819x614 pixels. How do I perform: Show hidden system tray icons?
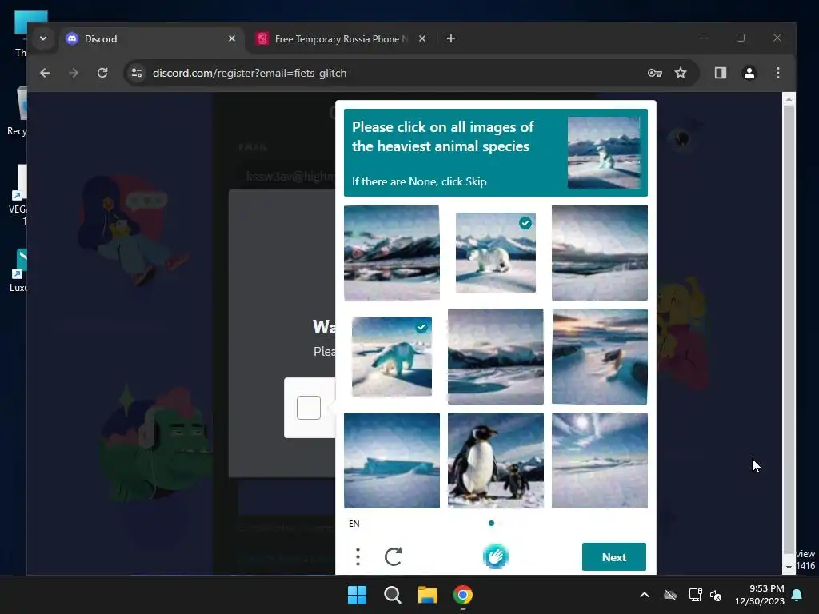[x=645, y=595]
